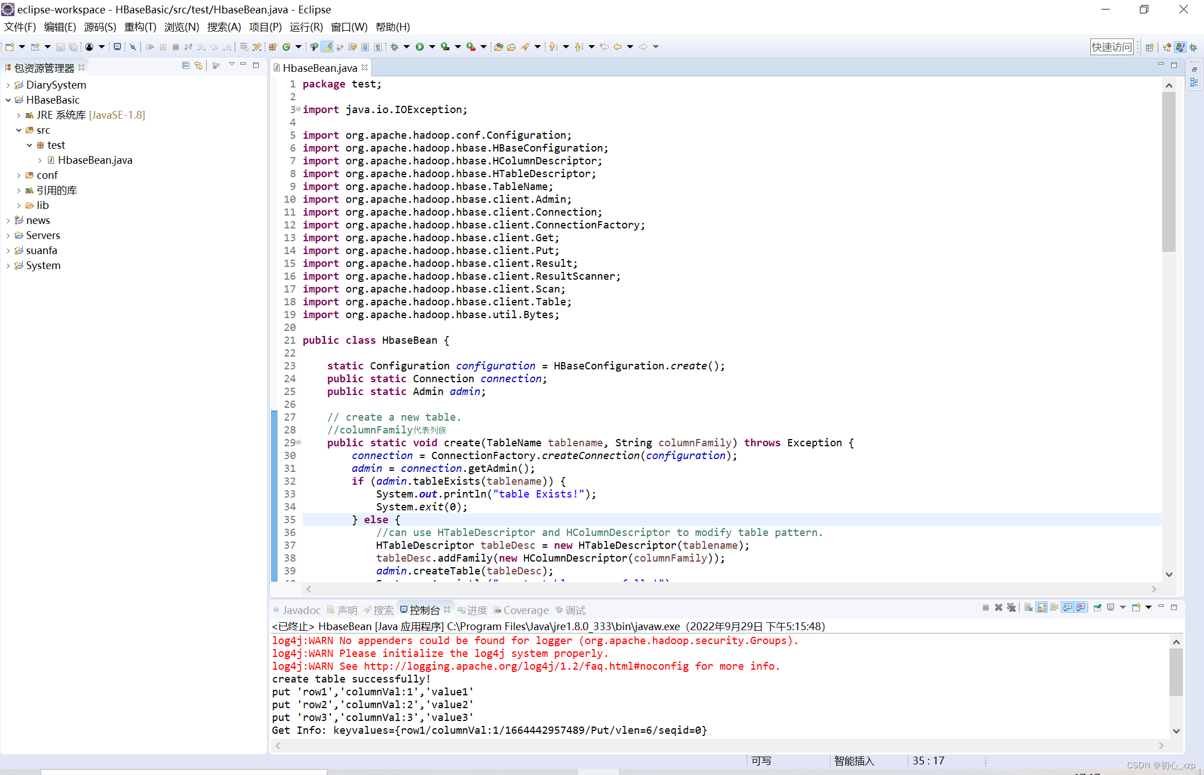The width and height of the screenshot is (1204, 775).
Task: Collapse all in Package Explorer
Action: pyautogui.click(x=186, y=65)
